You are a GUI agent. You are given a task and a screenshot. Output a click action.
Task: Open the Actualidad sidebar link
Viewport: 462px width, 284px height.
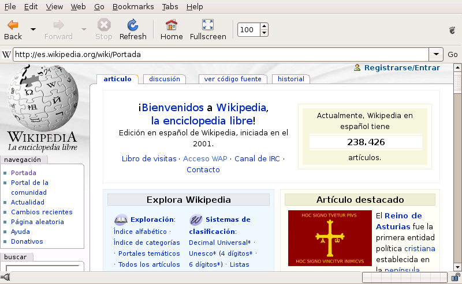point(28,202)
